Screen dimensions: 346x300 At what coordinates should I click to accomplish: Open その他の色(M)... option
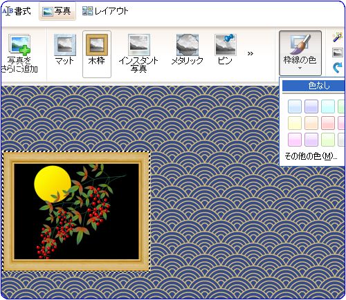click(x=311, y=156)
